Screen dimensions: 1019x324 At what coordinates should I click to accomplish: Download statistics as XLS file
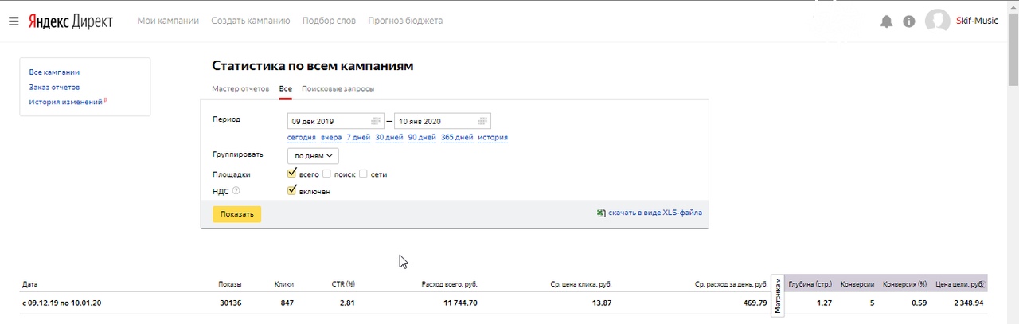(654, 213)
